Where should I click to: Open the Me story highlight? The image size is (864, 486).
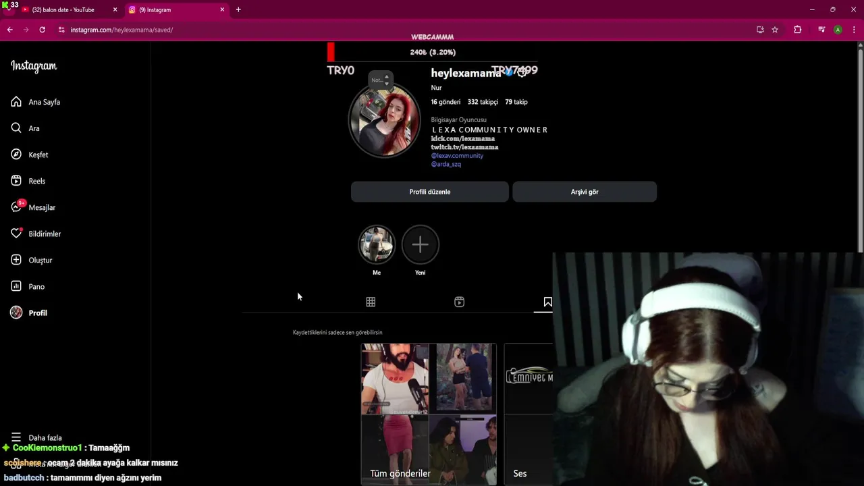[x=377, y=244]
